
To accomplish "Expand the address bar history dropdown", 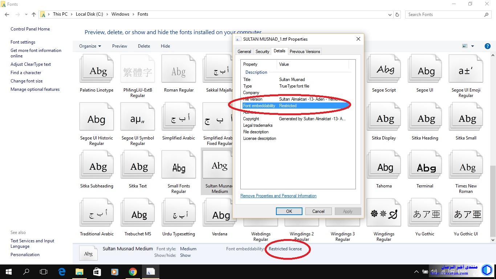I will (x=390, y=15).
